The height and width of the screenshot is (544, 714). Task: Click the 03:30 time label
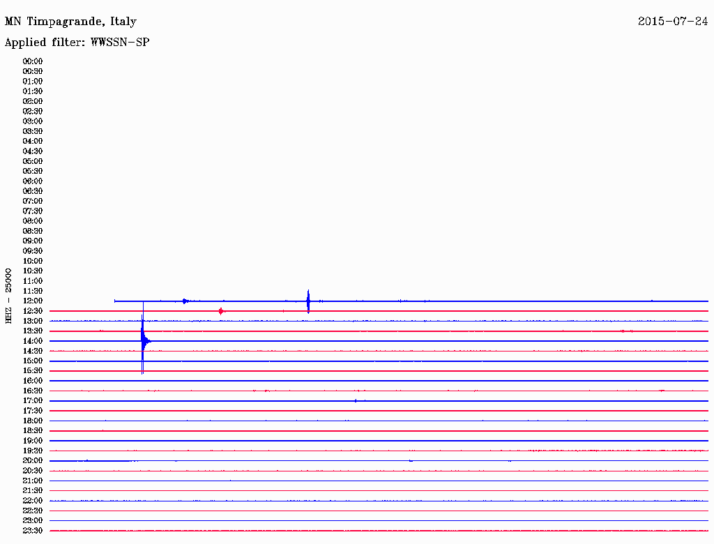pos(32,131)
